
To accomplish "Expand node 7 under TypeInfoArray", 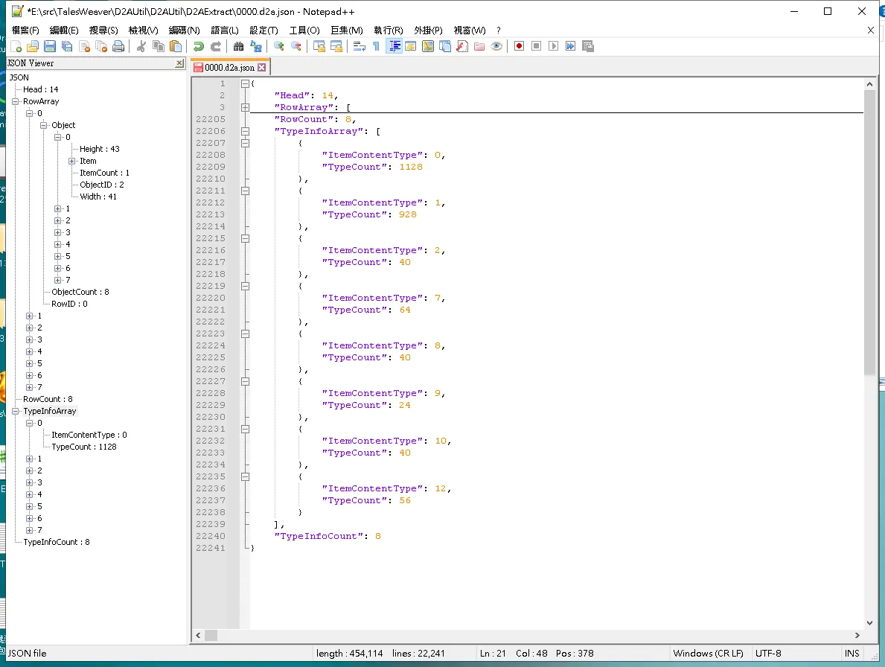I will 29,530.
